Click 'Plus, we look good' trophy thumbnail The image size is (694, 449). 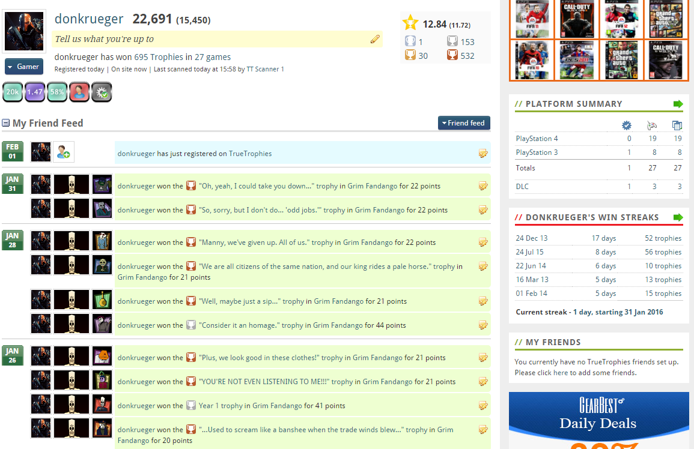tap(102, 357)
